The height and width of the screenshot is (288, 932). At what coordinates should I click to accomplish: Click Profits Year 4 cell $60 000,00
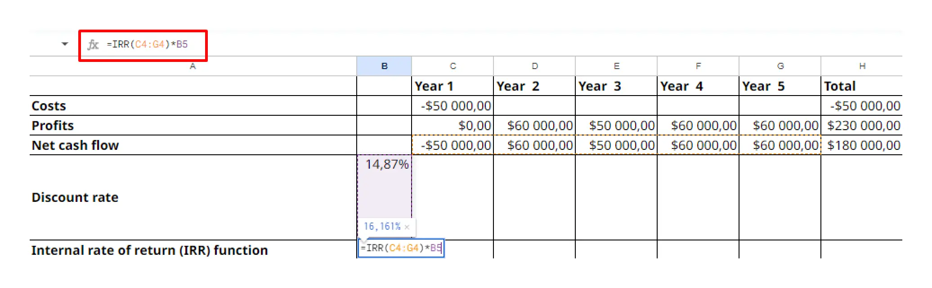pyautogui.click(x=698, y=125)
